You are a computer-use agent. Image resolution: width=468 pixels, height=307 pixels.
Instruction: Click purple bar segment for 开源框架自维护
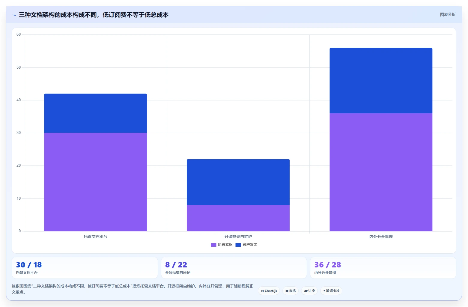click(x=238, y=218)
